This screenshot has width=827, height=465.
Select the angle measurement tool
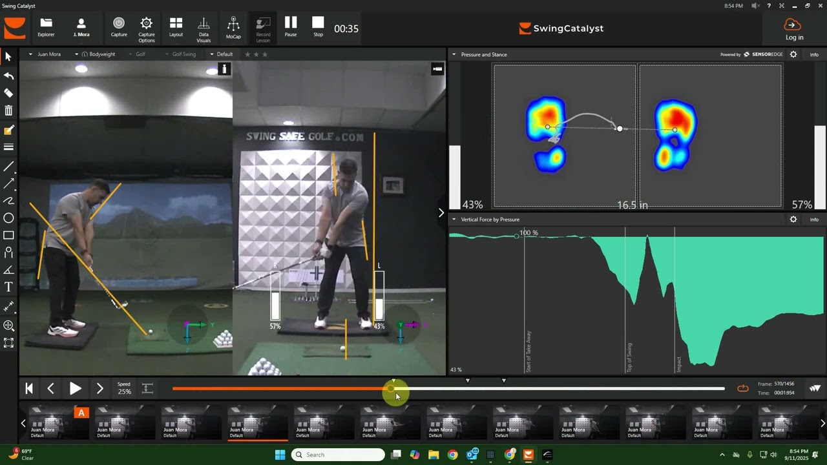coord(8,270)
